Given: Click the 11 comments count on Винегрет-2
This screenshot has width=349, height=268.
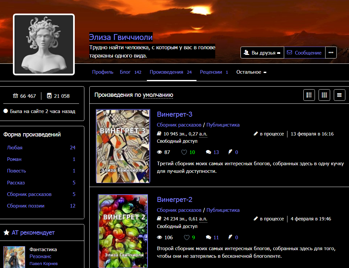Looking at the screenshot, I should point(216,237).
